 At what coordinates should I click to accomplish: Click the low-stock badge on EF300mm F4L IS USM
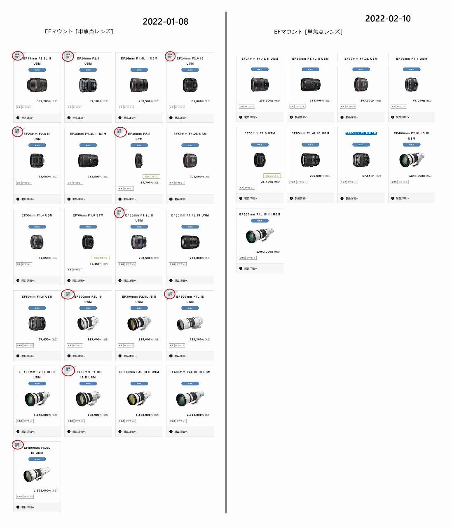(x=170, y=294)
